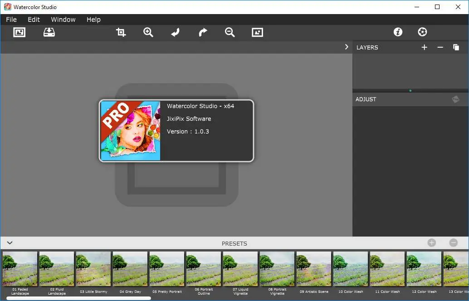The height and width of the screenshot is (301, 469).
Task: Click the PRO logo in About dialog
Action: [x=131, y=131]
